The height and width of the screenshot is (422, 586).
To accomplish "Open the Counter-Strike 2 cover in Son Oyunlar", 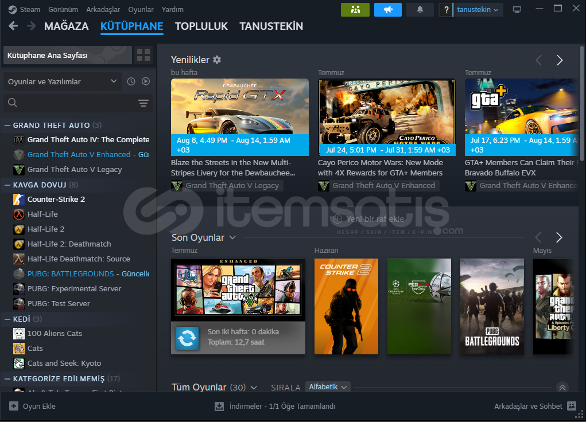I will 346,306.
